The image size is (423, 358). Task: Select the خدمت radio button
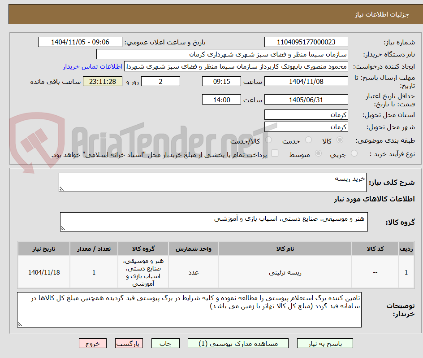[308, 140]
